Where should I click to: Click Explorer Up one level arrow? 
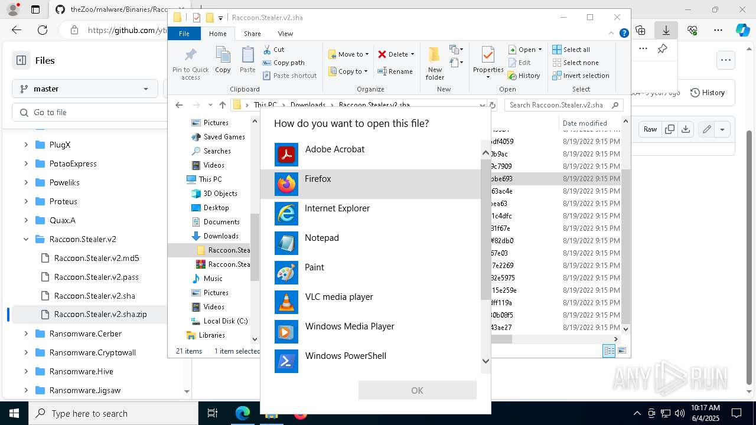[222, 105]
